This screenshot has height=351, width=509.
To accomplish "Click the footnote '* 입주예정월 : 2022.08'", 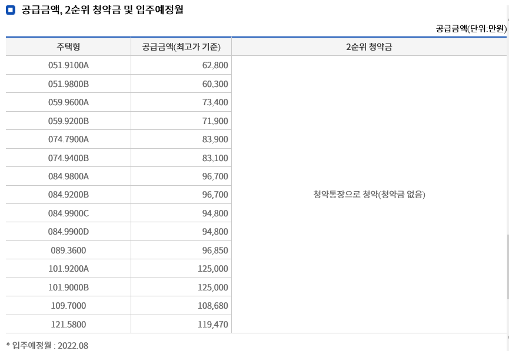I will point(47,345).
